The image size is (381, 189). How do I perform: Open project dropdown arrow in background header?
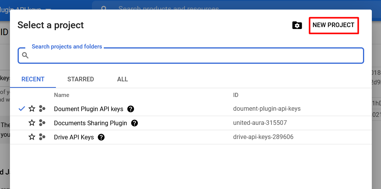pos(48,9)
